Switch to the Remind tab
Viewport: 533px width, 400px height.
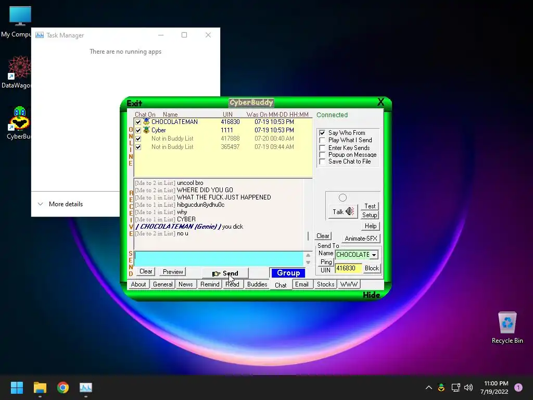[210, 284]
